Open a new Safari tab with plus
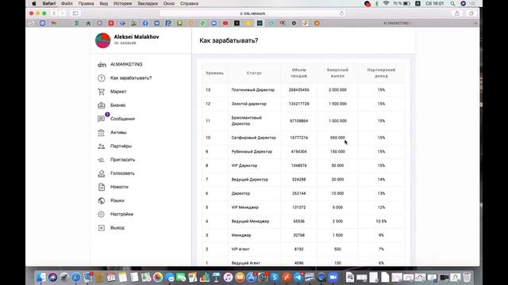The width and height of the screenshot is (508, 285). pyautogui.click(x=475, y=23)
